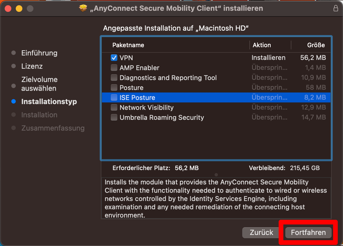This screenshot has height=246, width=343.
Task: Select the Zielvolume auswählen step
Action: pos(39,84)
